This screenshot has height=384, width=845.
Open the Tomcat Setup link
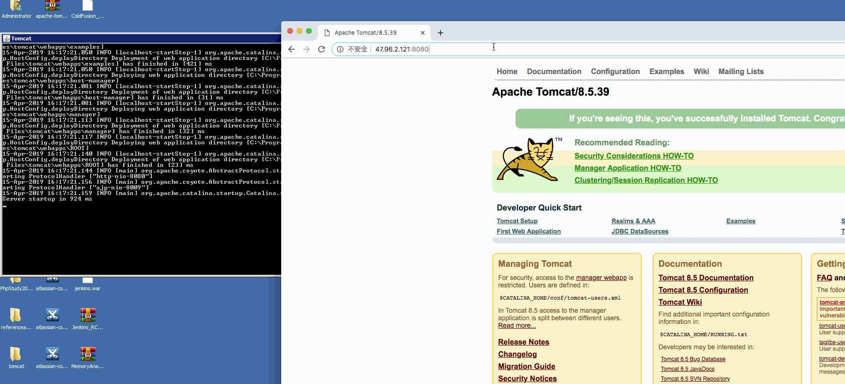pyautogui.click(x=517, y=221)
